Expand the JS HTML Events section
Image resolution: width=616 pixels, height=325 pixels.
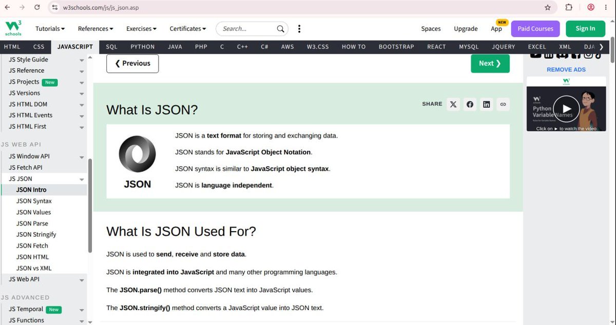pyautogui.click(x=82, y=116)
